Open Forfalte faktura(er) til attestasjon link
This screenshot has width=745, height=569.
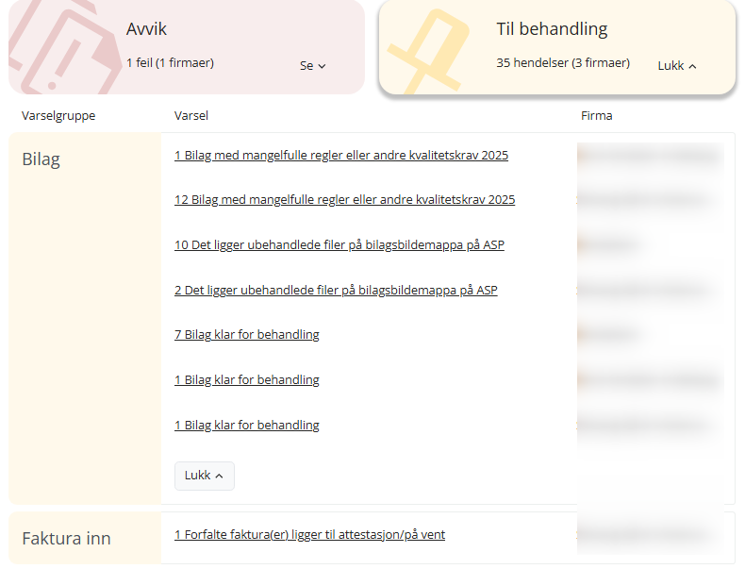pyautogui.click(x=309, y=535)
